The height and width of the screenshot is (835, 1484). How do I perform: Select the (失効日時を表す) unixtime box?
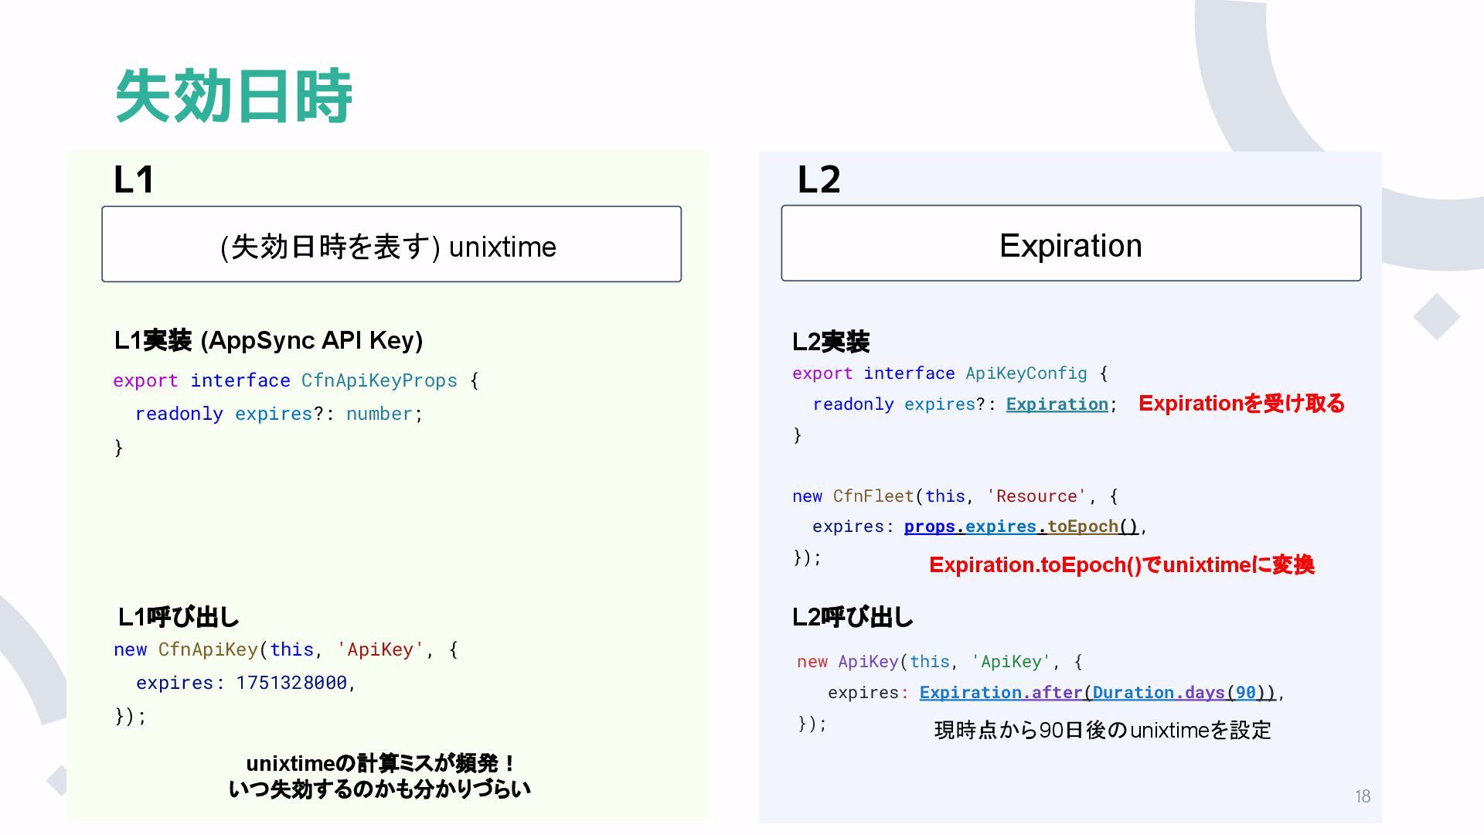pyautogui.click(x=391, y=244)
